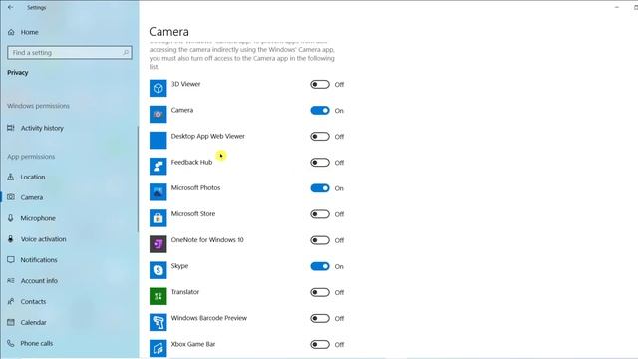
Task: Click the Windows Barcode Preview icon
Action: (x=158, y=322)
